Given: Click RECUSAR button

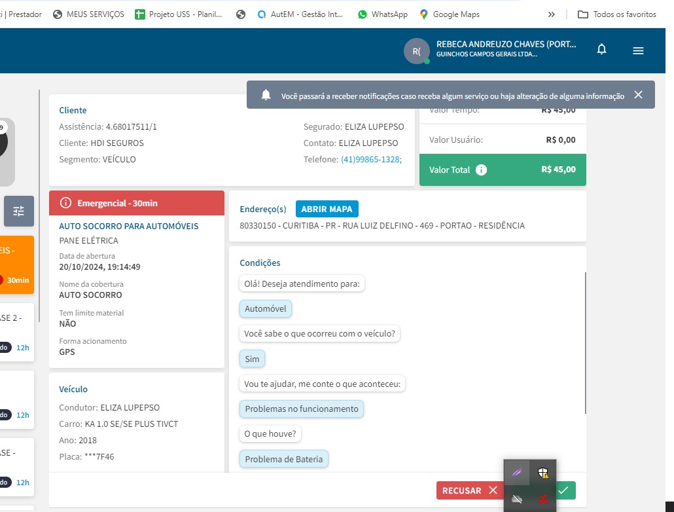Looking at the screenshot, I should tap(470, 490).
